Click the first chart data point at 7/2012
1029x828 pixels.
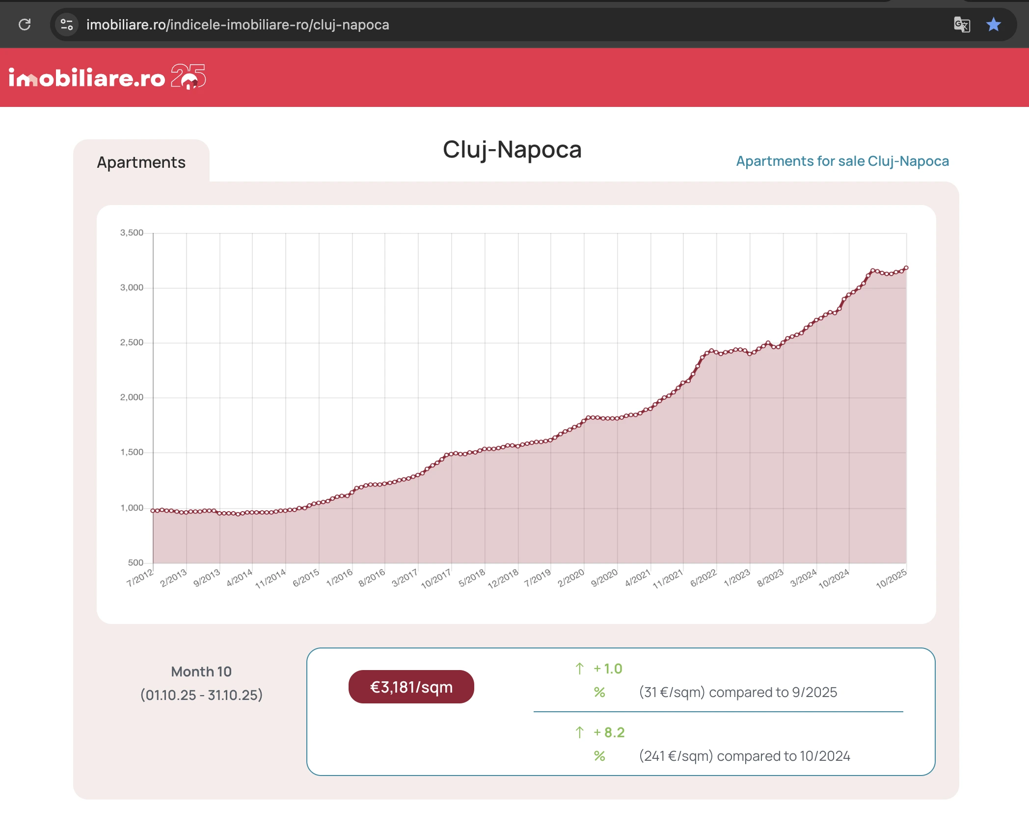[x=153, y=511]
